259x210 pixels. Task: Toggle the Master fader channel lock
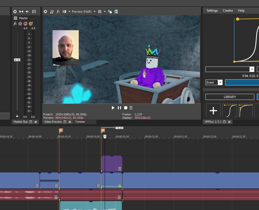tap(17, 116)
